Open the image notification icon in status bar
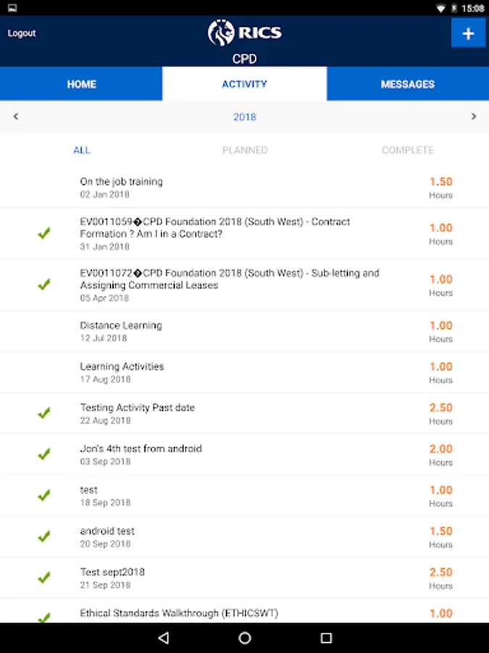Image resolution: width=489 pixels, height=653 pixels. (12, 8)
